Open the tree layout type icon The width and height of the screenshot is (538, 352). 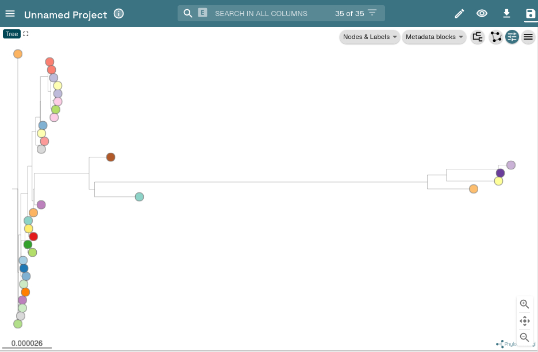477,37
